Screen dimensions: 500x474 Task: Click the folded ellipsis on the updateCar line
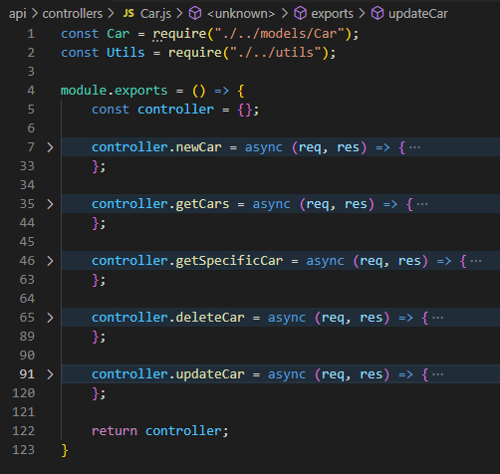438,374
